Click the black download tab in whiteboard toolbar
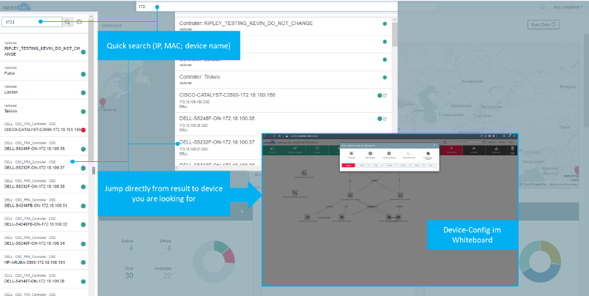The width and height of the screenshot is (589, 296). 496,150
